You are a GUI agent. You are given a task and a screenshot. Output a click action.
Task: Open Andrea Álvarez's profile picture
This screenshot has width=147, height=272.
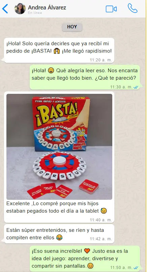[x=20, y=9]
